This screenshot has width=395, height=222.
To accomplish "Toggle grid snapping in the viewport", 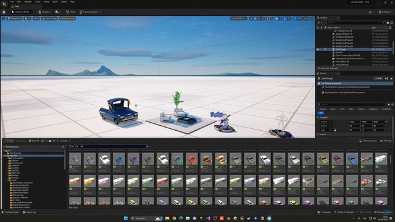I will tap(276, 18).
